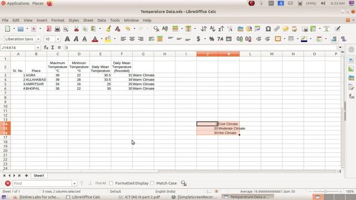Click the highlighting color yellow swatch
This screenshot has height=200, width=356.
(x=108, y=39)
